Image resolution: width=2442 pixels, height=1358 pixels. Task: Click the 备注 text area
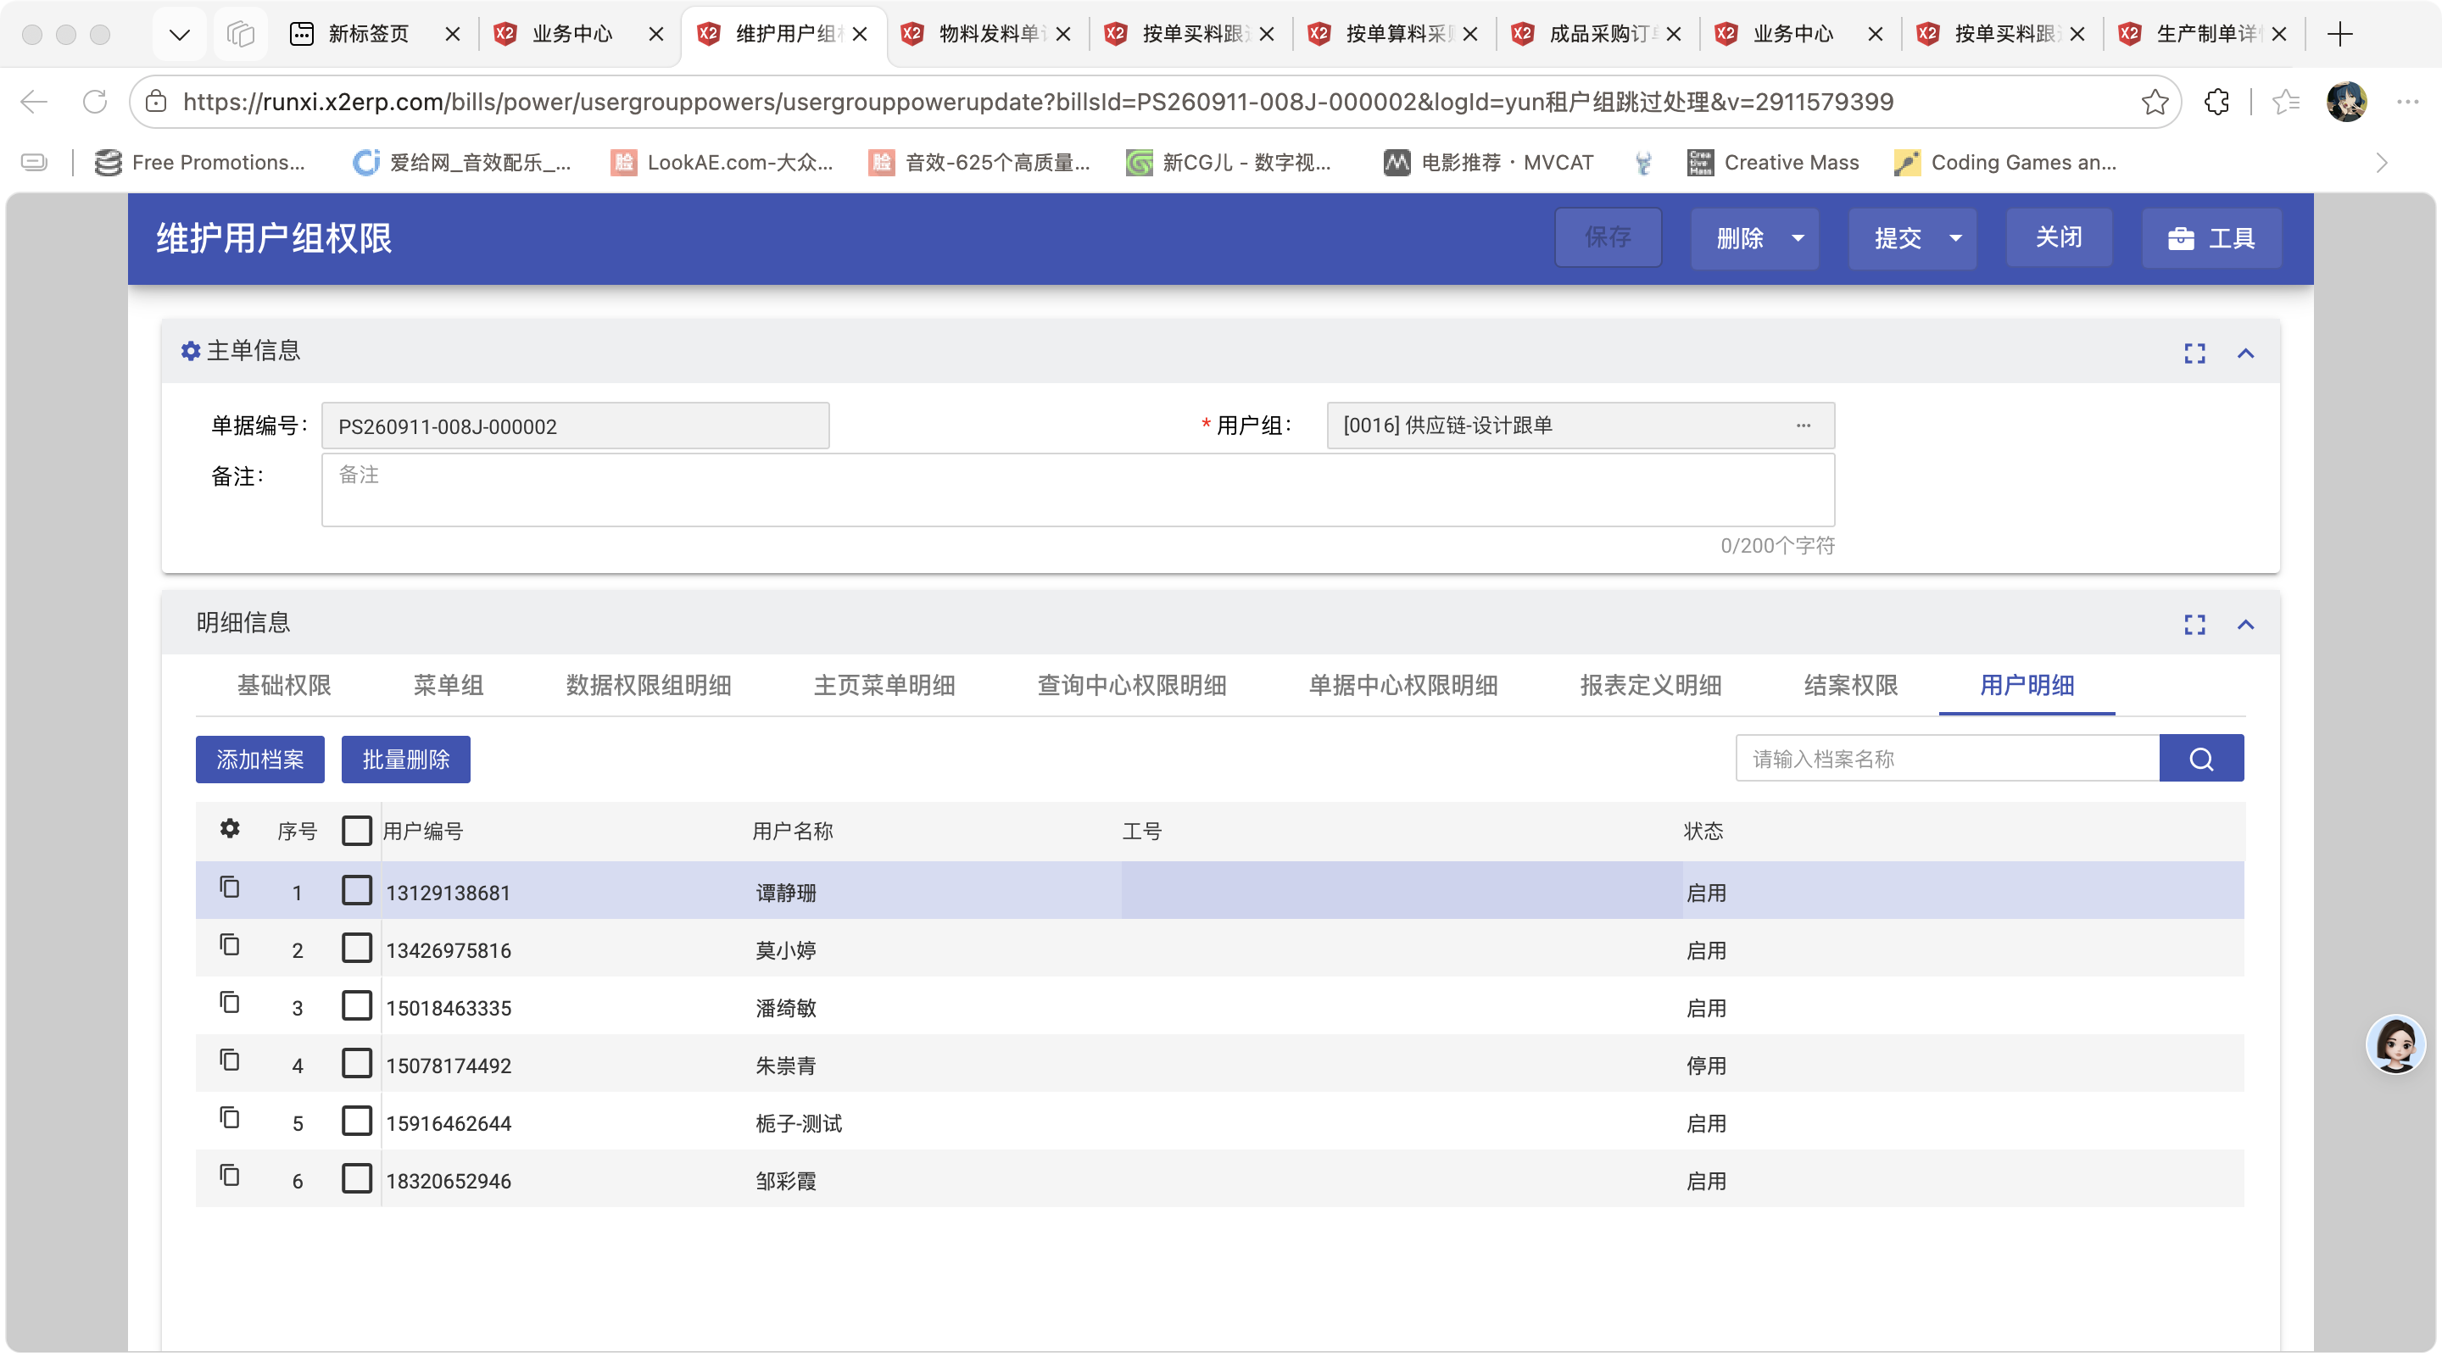pyautogui.click(x=1078, y=490)
